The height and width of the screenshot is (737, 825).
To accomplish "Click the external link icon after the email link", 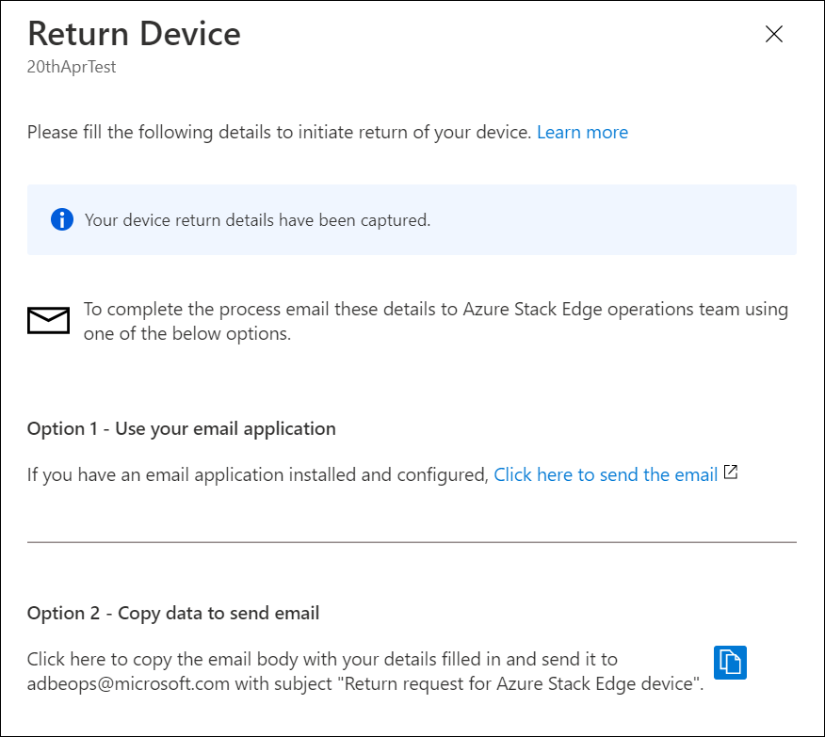I will (731, 473).
